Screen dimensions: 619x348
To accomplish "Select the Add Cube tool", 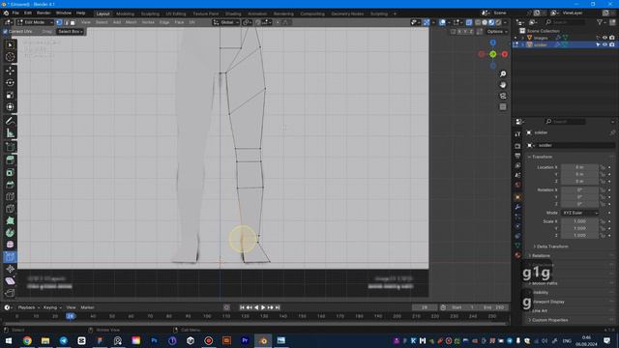I will [x=11, y=147].
